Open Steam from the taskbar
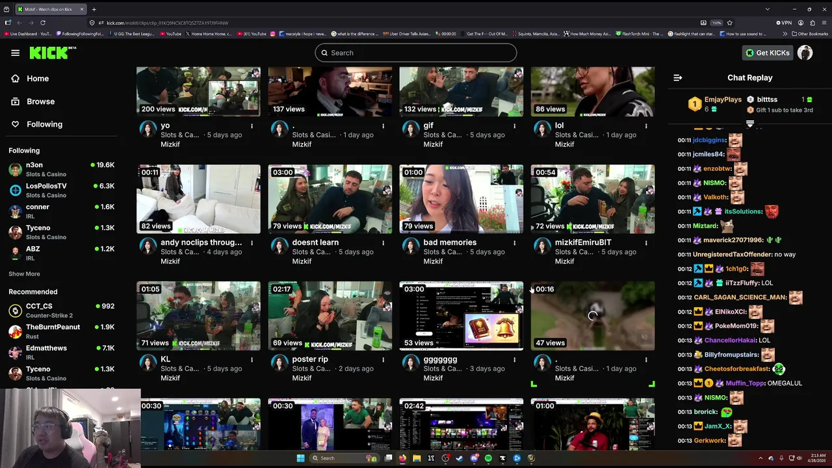The image size is (832, 468). point(460,458)
